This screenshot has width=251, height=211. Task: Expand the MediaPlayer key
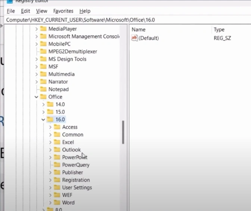point(37,29)
